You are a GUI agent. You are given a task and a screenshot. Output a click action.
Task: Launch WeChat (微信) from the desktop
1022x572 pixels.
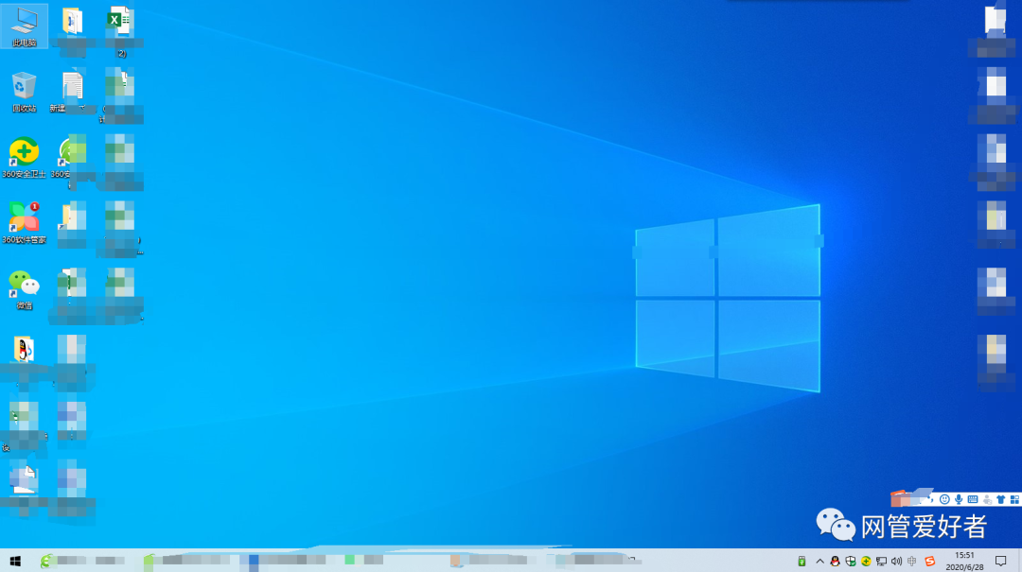coord(24,283)
